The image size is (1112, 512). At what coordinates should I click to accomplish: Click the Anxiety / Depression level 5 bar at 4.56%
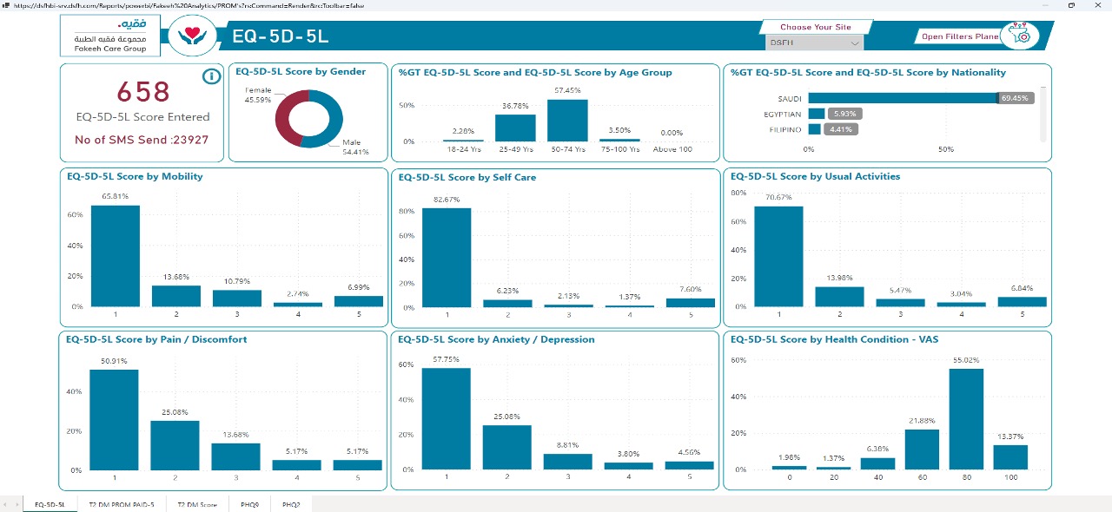pos(690,465)
